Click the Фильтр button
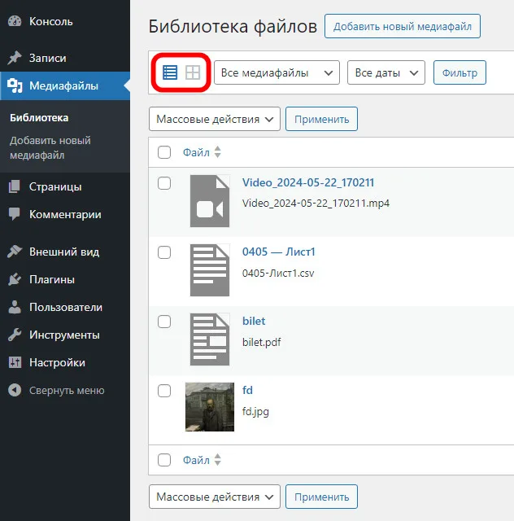Screen dimensions: 514x521 tap(460, 72)
